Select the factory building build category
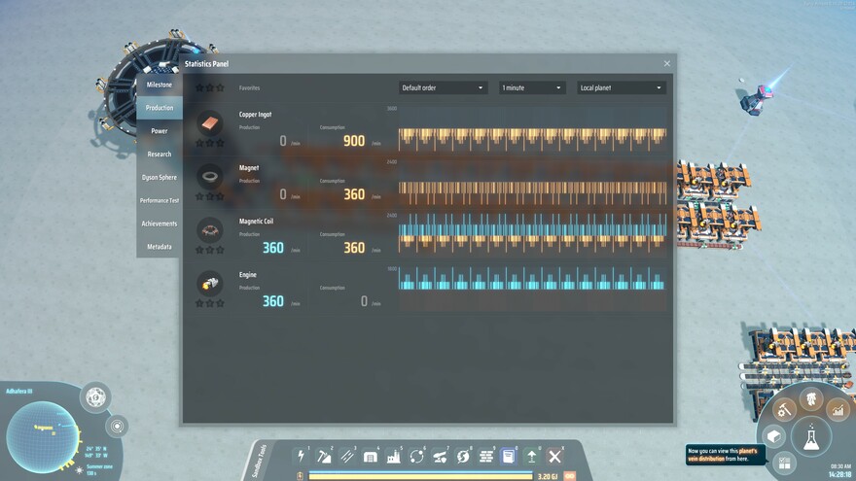 (393, 456)
